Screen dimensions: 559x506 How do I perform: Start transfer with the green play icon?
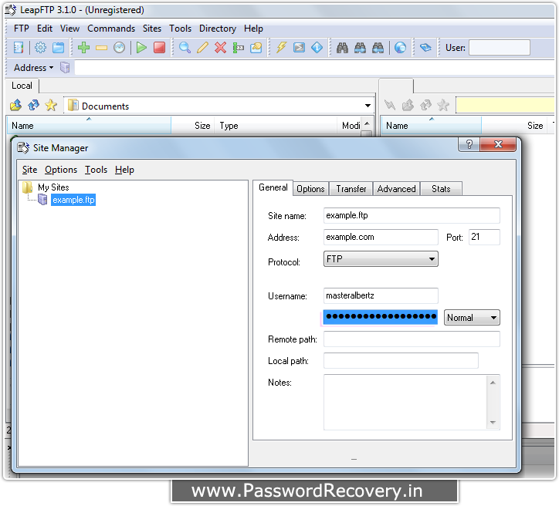[141, 47]
